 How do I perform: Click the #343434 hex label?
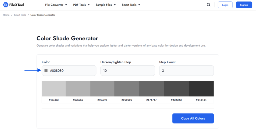click(201, 100)
